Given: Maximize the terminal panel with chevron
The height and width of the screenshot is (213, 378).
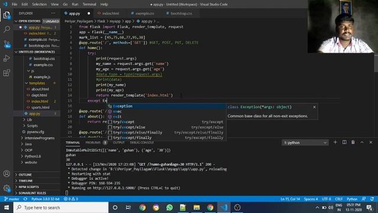Looking at the screenshot, I should pyautogui.click(x=362, y=143).
